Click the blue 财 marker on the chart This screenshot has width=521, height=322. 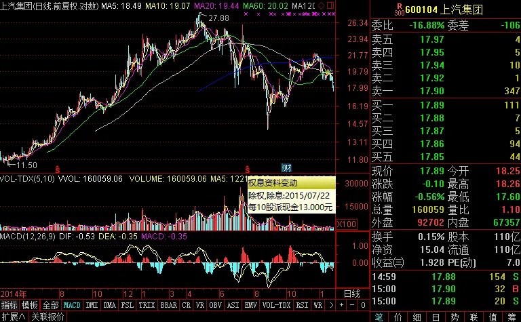[x=287, y=167]
